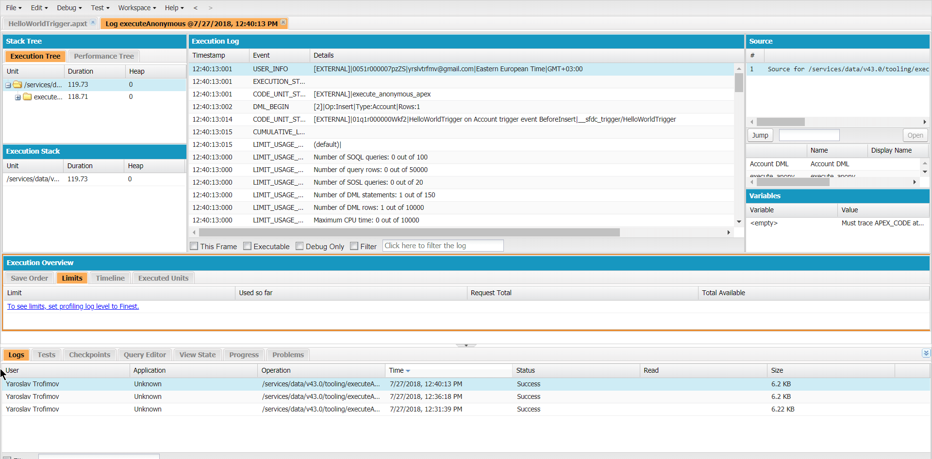
Task: Enable the Executable checkbox
Action: (x=248, y=246)
